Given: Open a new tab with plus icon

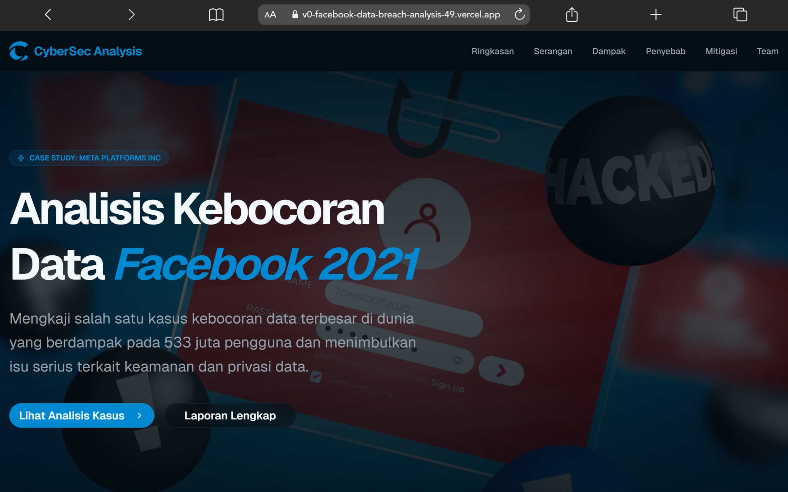Looking at the screenshot, I should coord(656,15).
